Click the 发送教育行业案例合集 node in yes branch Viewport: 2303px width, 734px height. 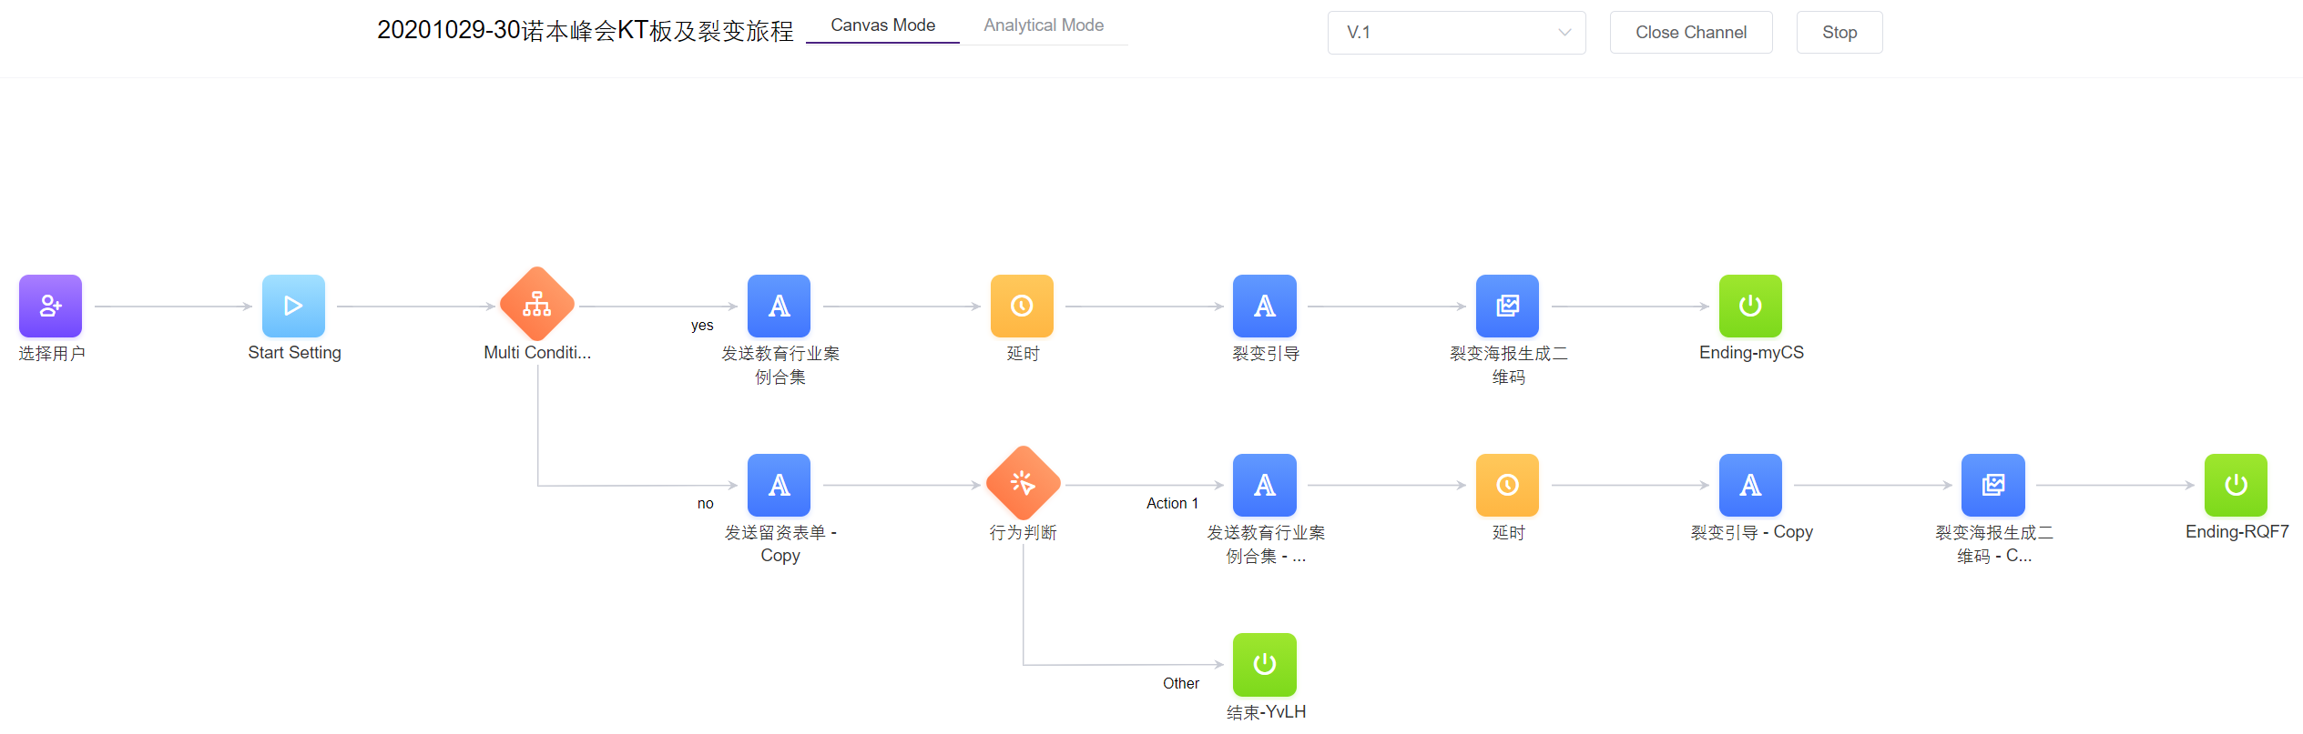pyautogui.click(x=779, y=306)
